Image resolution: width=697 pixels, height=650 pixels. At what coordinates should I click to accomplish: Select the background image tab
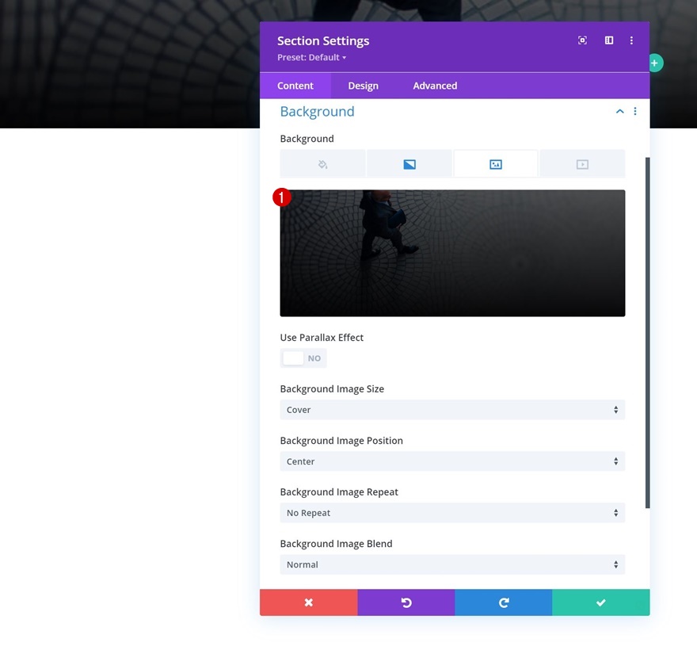click(496, 164)
